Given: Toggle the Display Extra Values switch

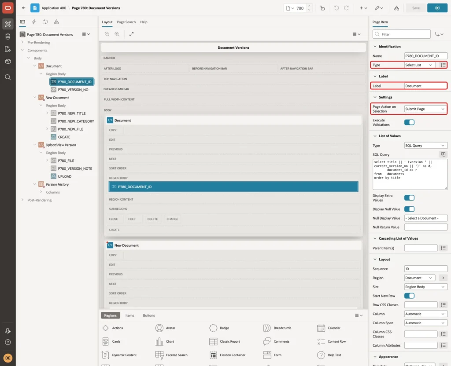Looking at the screenshot, I should click(409, 198).
